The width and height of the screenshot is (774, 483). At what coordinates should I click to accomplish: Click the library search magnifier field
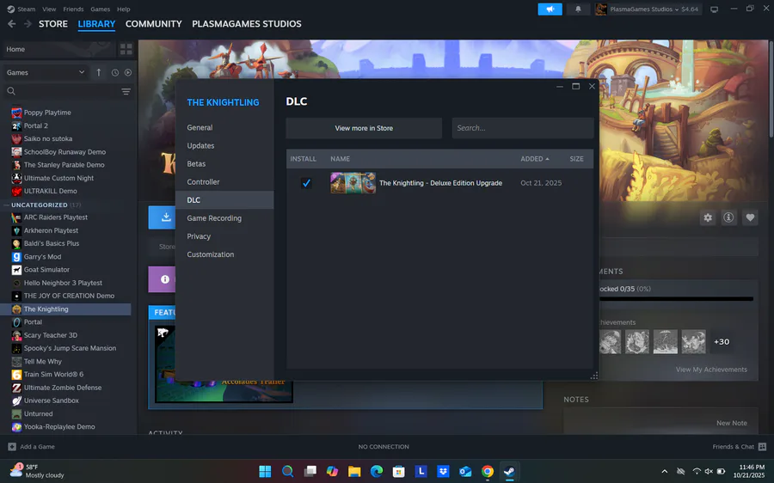62,91
